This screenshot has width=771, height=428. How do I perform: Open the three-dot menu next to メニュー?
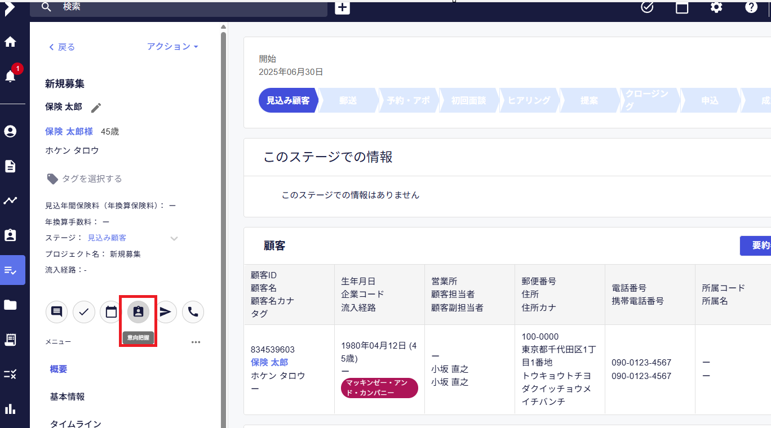coord(196,342)
